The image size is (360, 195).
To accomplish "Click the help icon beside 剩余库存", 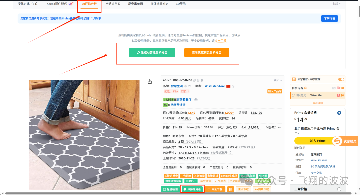I will point(306,88).
